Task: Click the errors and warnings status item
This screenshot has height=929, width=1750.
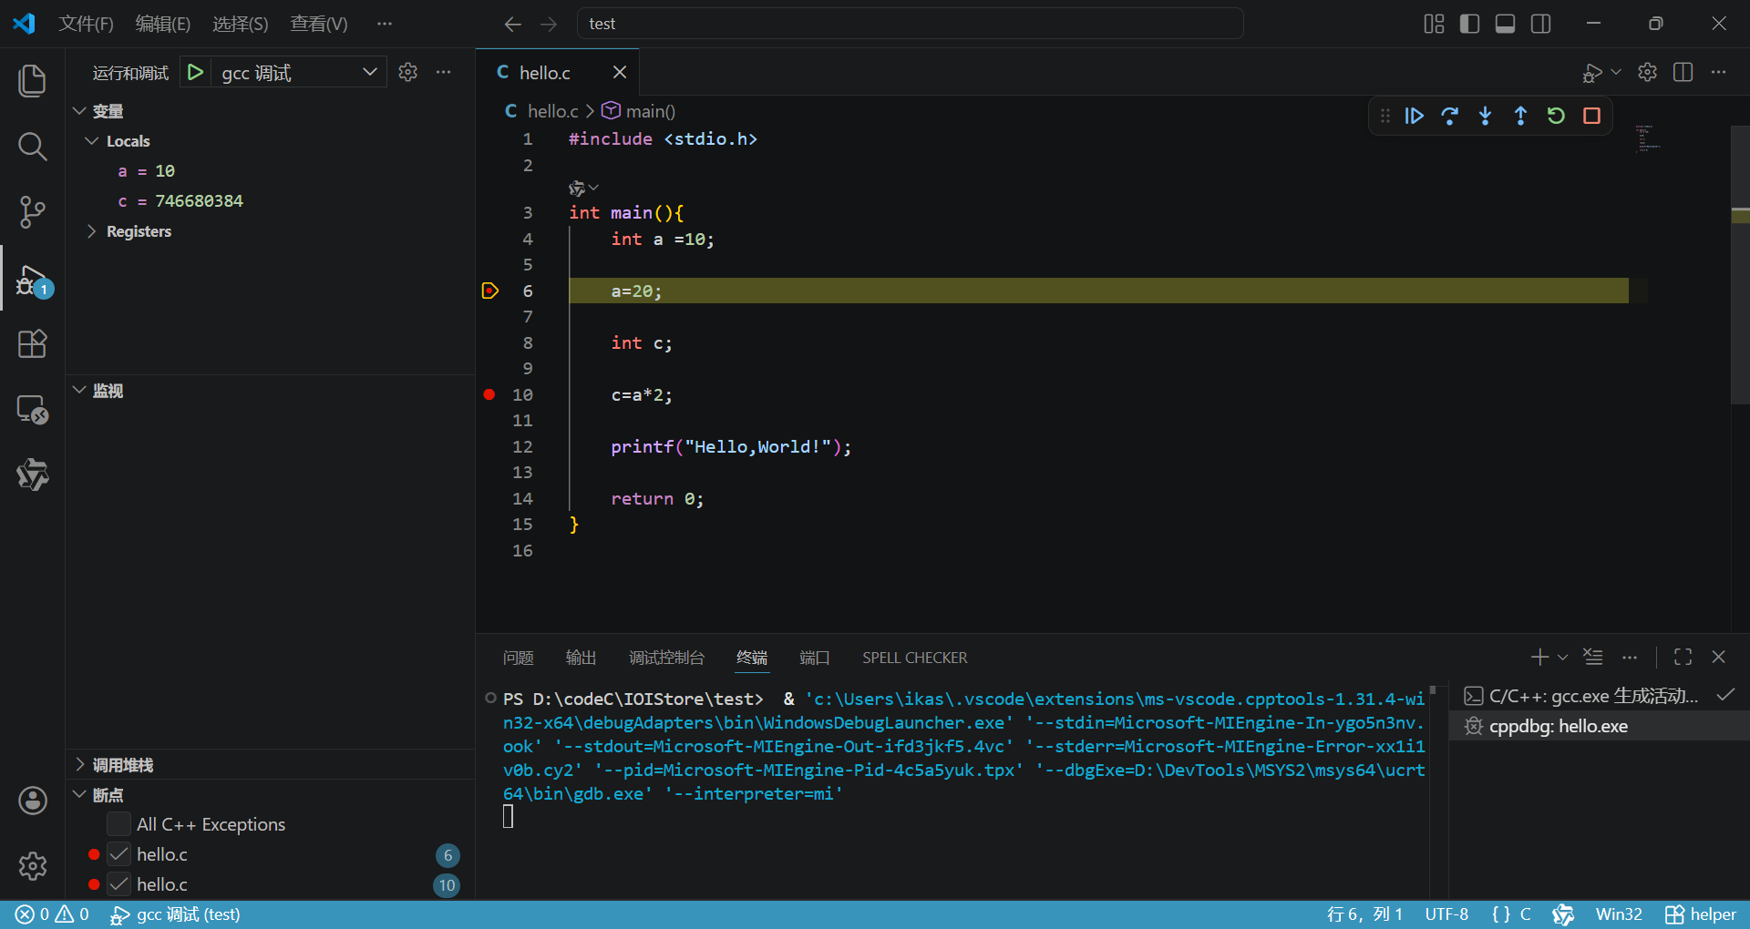Action: coord(53,914)
